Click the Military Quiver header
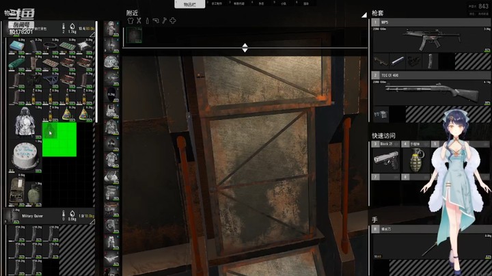 pos(49,217)
